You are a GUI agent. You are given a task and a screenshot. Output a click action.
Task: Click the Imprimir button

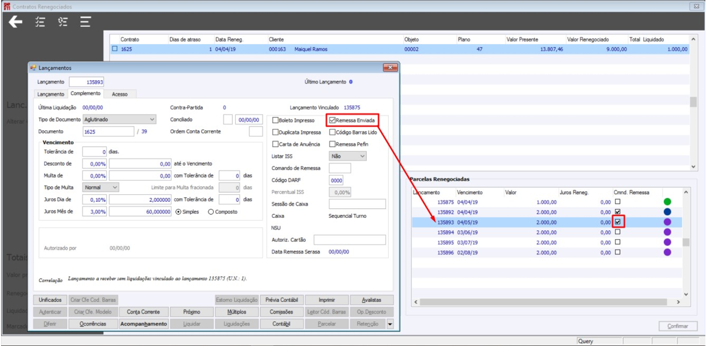327,300
